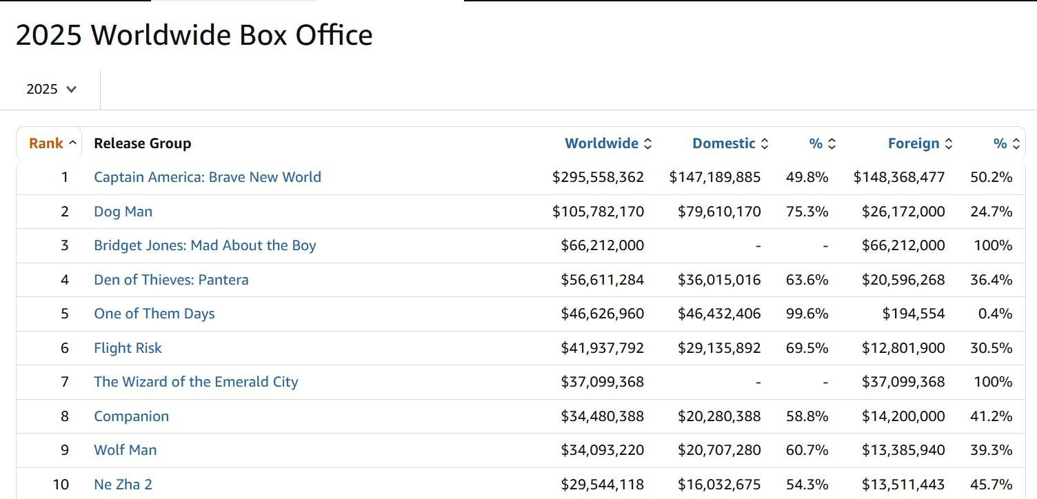Select domestic gross $147,189,885
This screenshot has width=1037, height=499.
point(715,177)
